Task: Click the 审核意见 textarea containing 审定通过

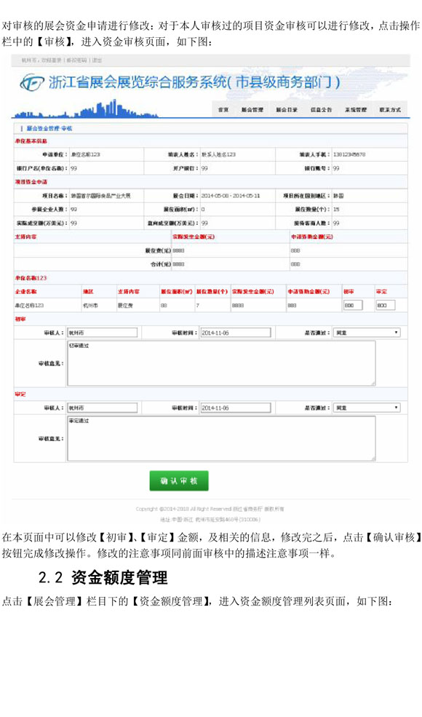Action: pos(221,438)
